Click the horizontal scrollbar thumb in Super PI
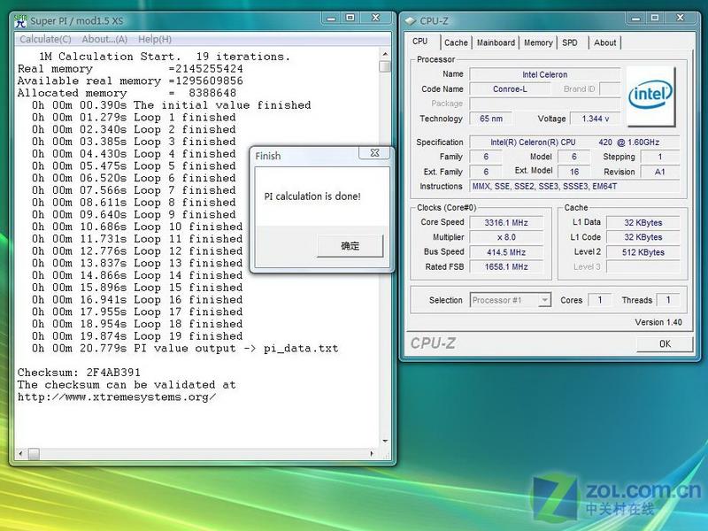 [x=34, y=453]
